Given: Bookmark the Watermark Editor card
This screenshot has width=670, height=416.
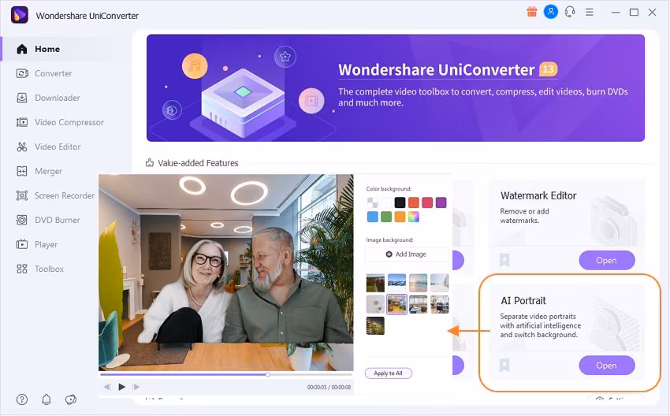Looking at the screenshot, I should (504, 260).
